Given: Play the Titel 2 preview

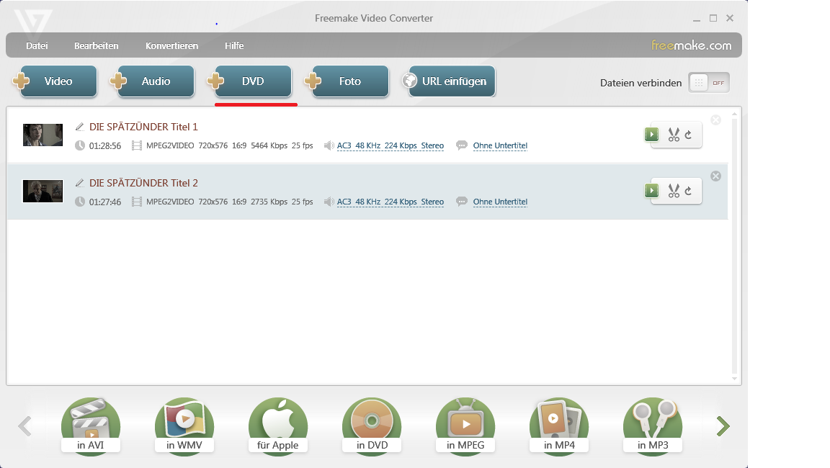Looking at the screenshot, I should (x=651, y=191).
